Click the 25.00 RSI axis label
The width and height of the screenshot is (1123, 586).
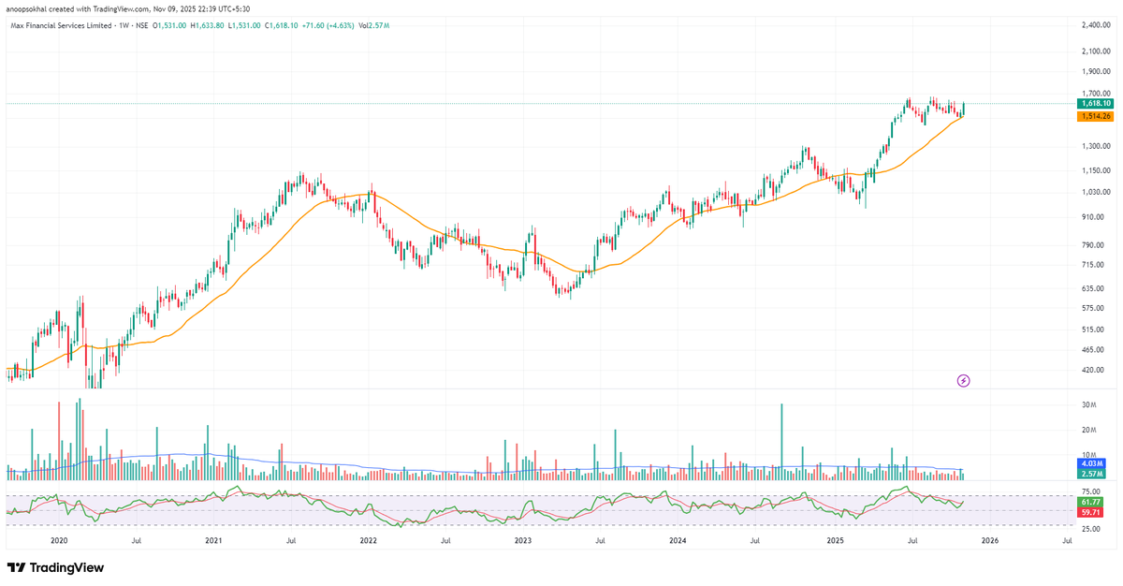pyautogui.click(x=1091, y=530)
